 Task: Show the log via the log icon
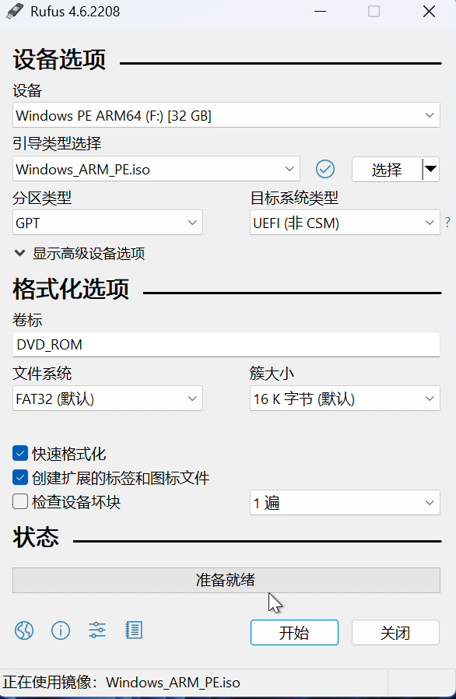(x=133, y=631)
